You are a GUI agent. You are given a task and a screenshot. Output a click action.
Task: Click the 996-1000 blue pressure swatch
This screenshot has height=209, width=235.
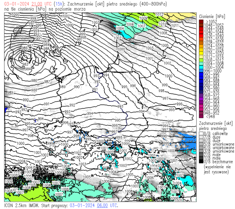coord(201,70)
